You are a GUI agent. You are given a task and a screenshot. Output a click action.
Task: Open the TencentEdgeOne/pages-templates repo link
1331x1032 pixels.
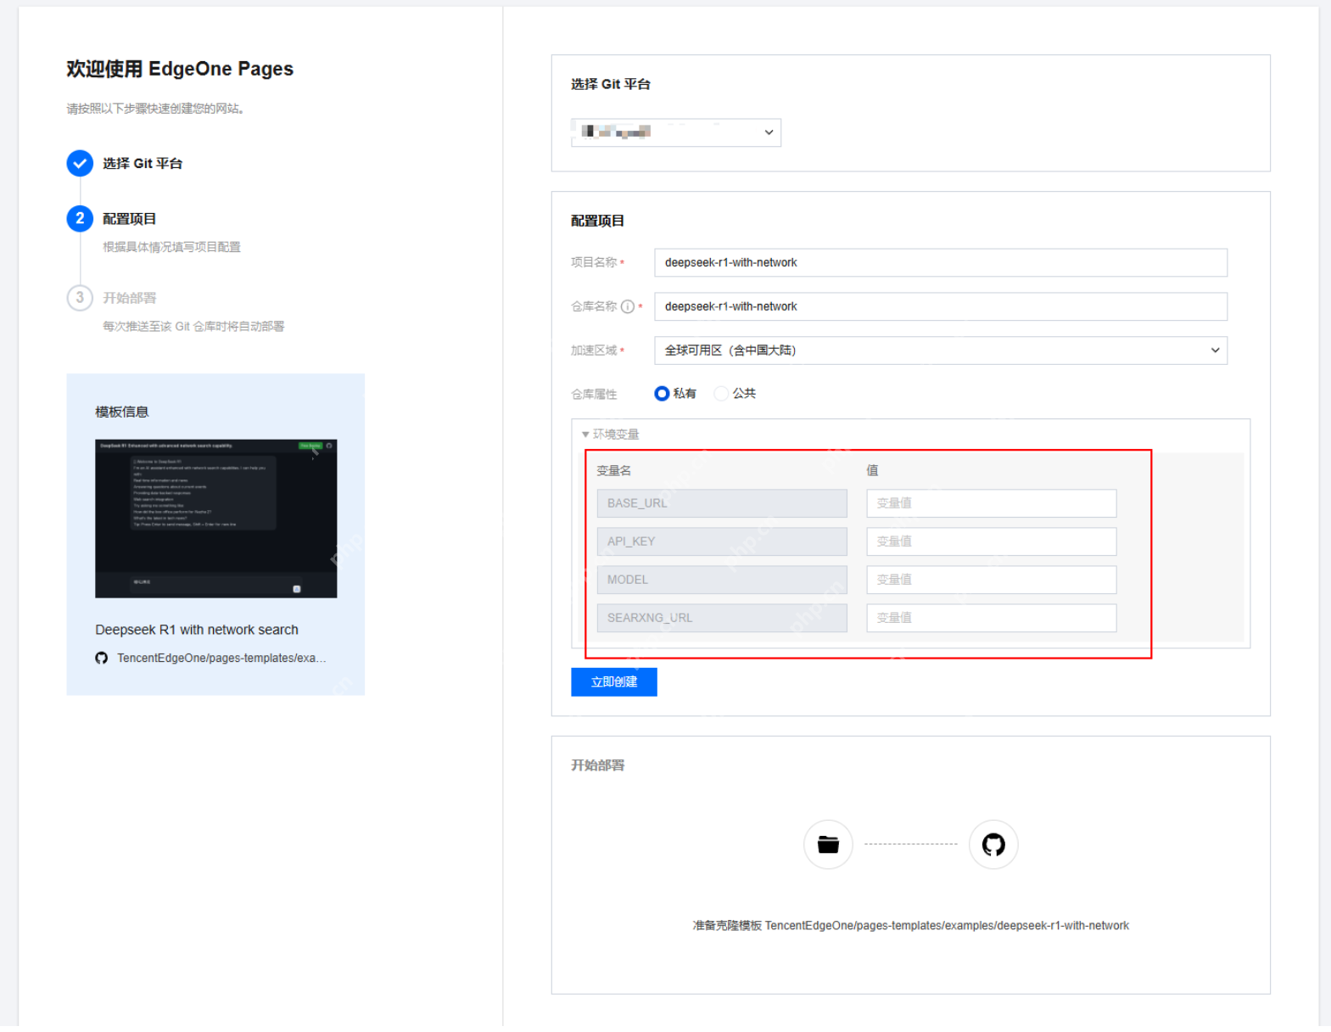click(221, 658)
